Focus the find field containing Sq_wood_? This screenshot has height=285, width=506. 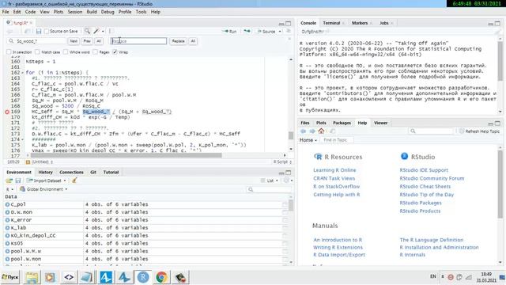[37, 41]
